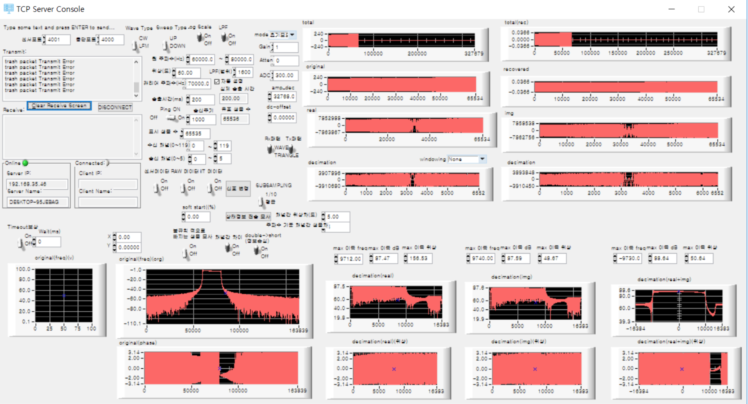
Task: Click the stepper of the 5.00 field
Action: [x=323, y=216]
